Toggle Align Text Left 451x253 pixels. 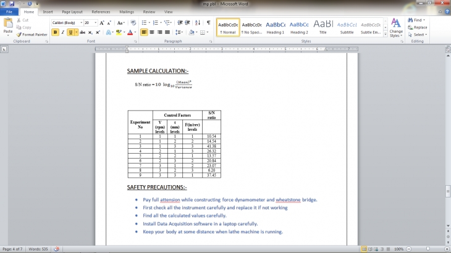click(144, 32)
